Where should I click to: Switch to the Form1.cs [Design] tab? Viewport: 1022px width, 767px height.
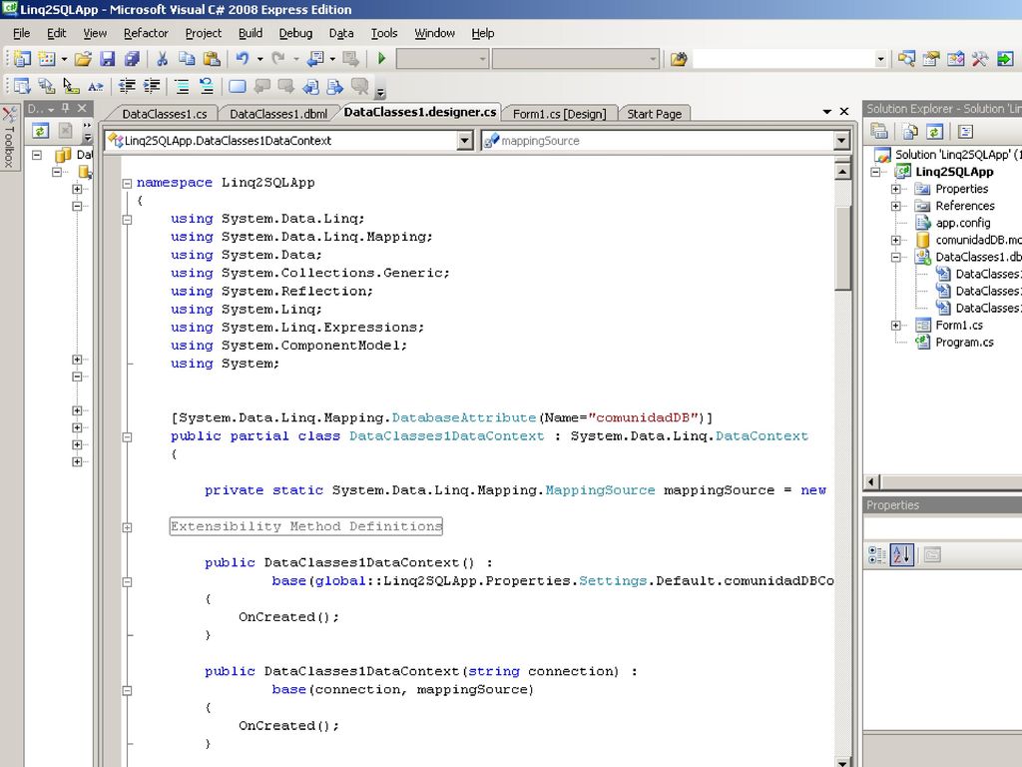pos(559,114)
